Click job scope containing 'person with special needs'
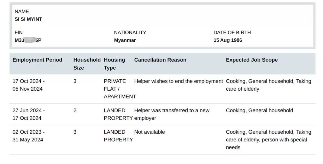323x164 pixels. click(x=269, y=140)
